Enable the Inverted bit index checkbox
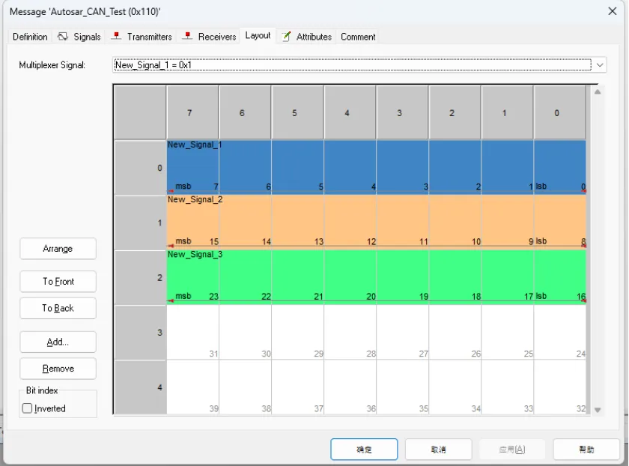Screen dimensions: 629x466 pos(28,408)
